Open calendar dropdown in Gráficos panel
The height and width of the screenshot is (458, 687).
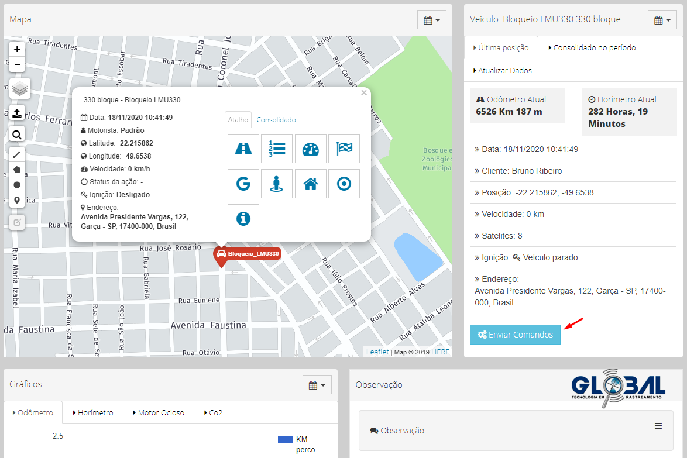pos(317,385)
